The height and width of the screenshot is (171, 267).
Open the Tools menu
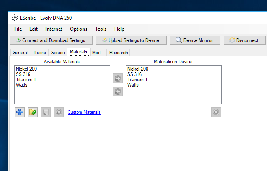pos(101,29)
